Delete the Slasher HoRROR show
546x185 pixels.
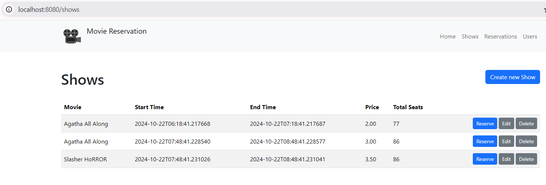(x=526, y=159)
